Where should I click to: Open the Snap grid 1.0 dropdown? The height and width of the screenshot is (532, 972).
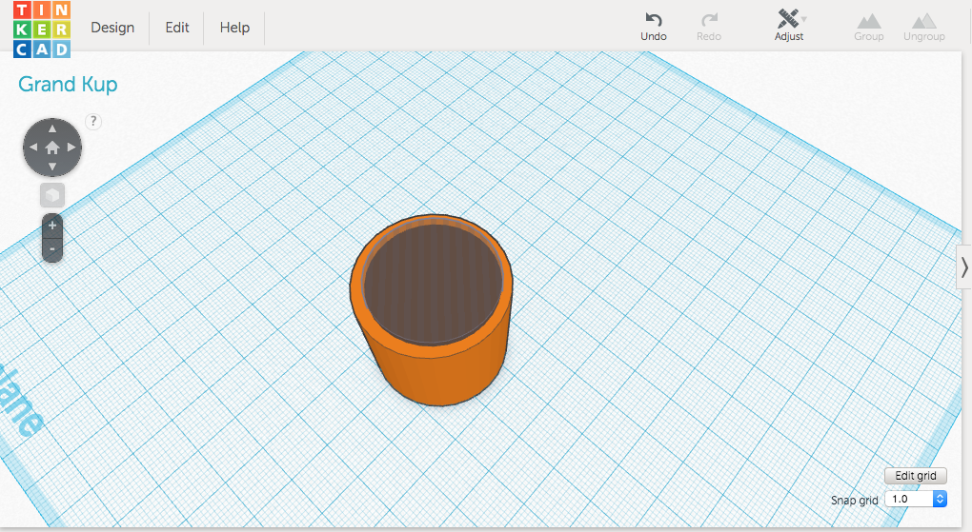coord(916,499)
